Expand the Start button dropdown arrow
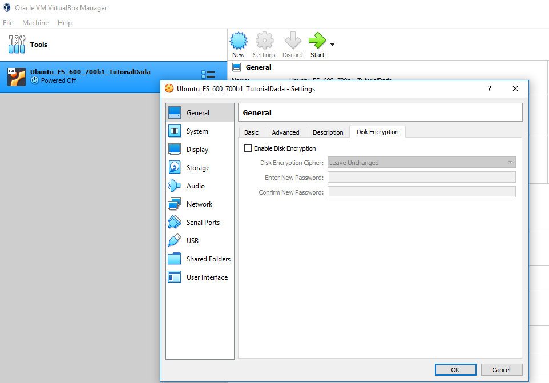549x383 pixels. pos(332,45)
